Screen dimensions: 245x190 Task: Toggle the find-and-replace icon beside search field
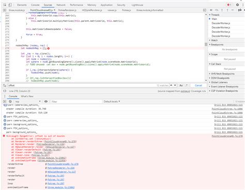click(x=5, y=85)
